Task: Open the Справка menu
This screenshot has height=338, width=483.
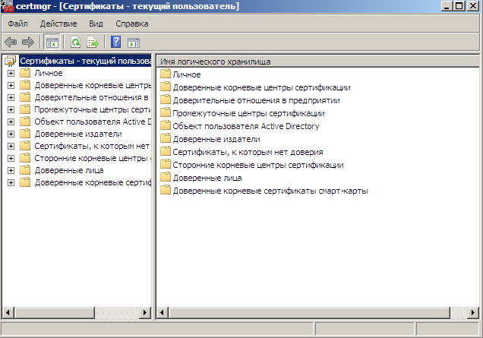Action: (132, 24)
